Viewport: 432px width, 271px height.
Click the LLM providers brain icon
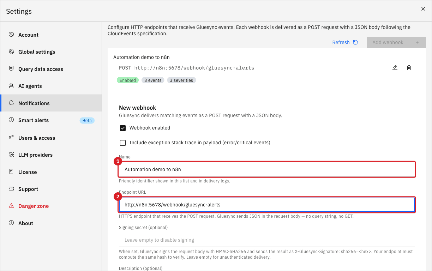[x=11, y=155]
